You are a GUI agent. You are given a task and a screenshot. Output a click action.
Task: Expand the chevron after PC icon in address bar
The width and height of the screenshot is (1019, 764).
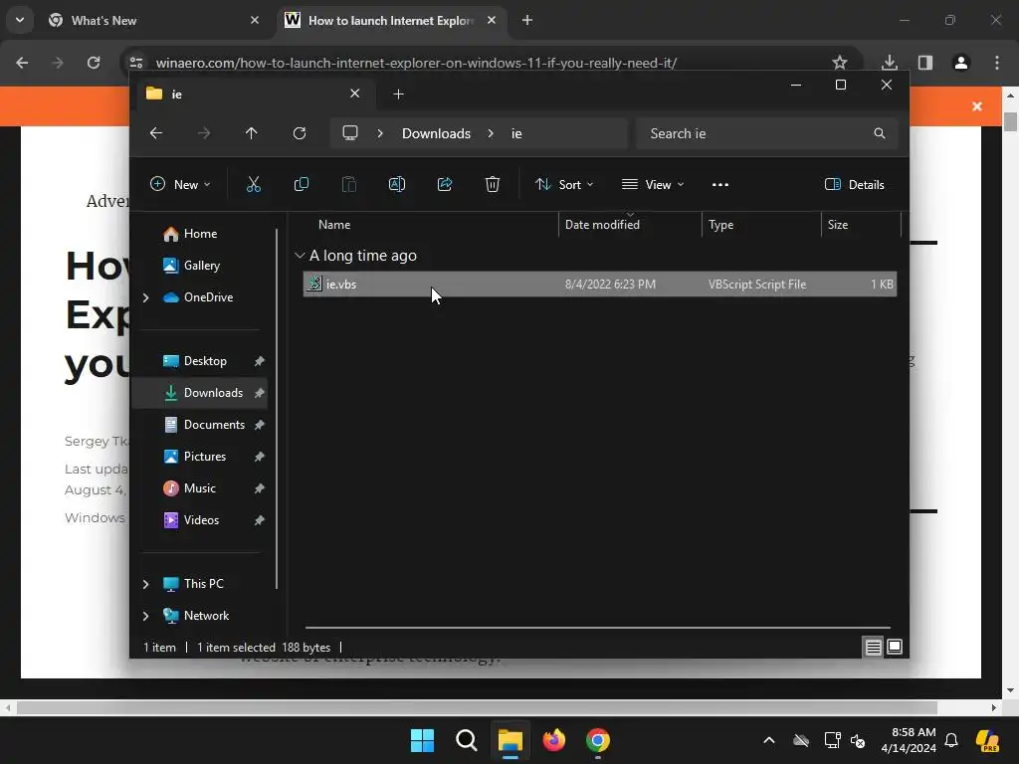(380, 133)
